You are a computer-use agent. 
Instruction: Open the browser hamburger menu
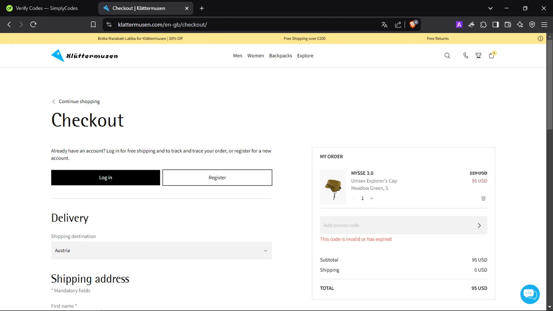tap(544, 24)
